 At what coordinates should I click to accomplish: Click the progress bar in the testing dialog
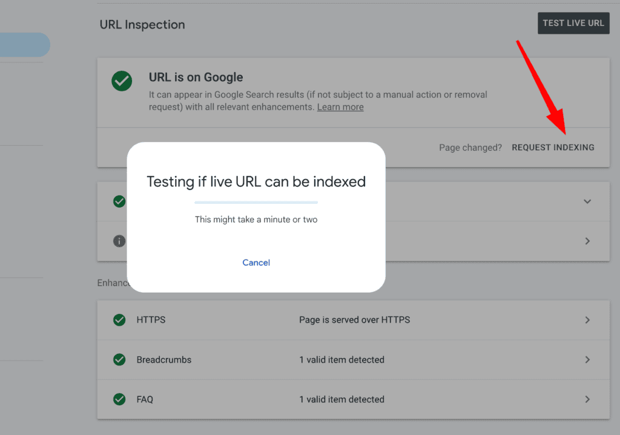[256, 202]
